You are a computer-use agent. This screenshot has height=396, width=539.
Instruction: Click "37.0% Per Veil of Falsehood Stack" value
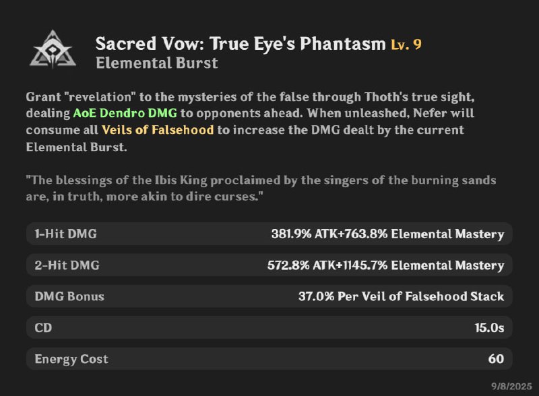click(401, 296)
